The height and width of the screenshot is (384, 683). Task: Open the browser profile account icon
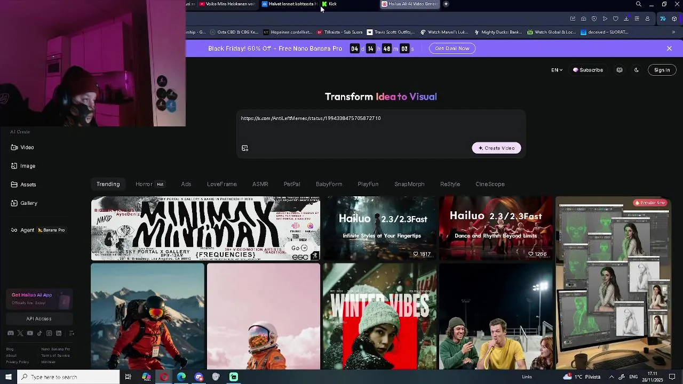647,19
